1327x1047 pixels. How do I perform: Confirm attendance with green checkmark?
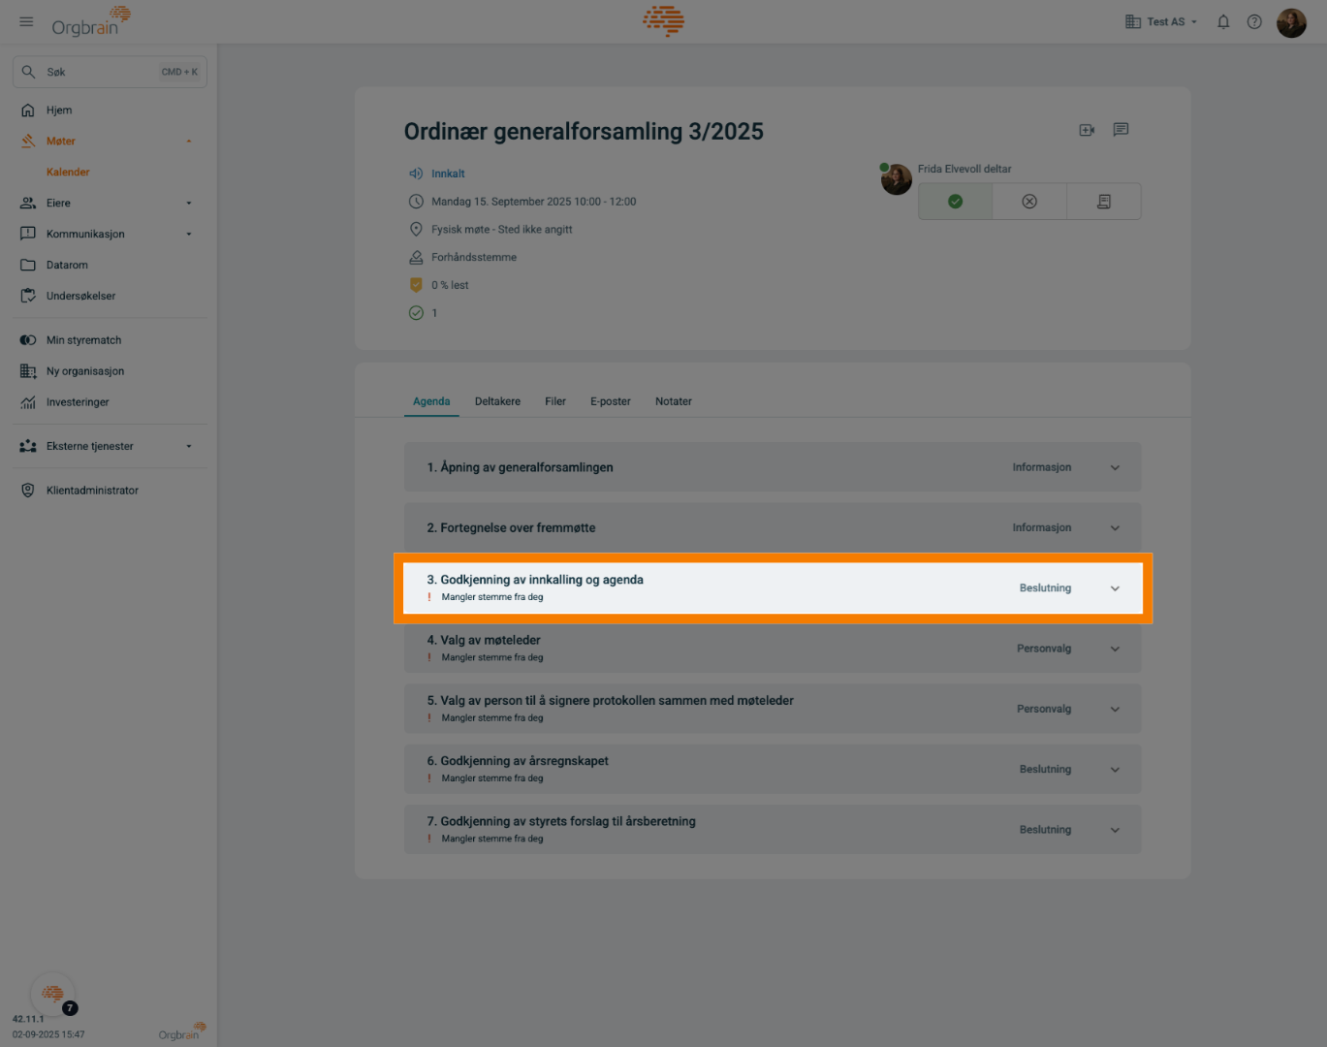[955, 202]
